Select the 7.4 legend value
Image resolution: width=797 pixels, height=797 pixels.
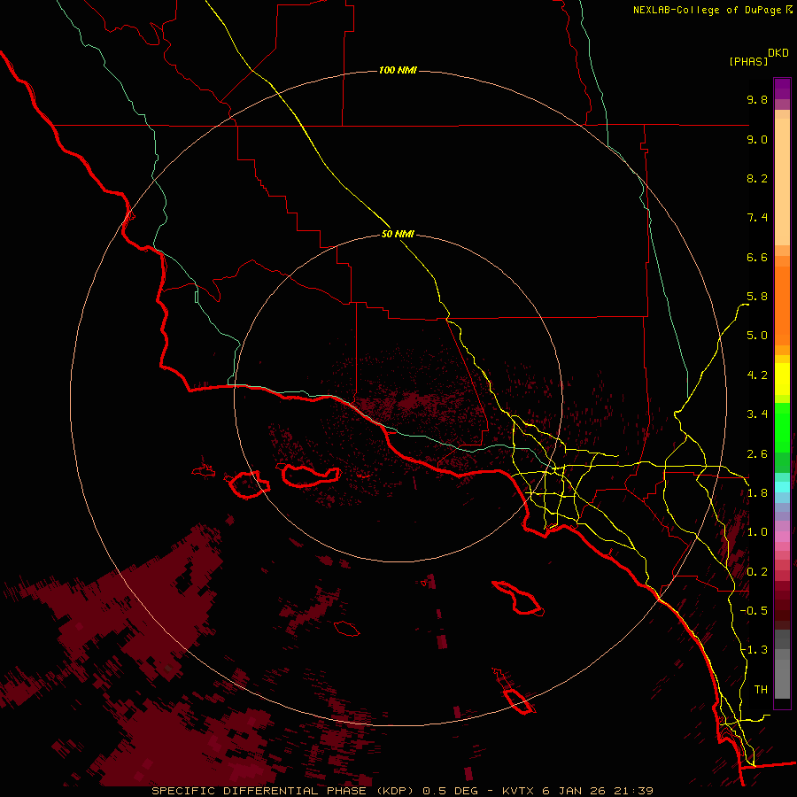coord(757,218)
